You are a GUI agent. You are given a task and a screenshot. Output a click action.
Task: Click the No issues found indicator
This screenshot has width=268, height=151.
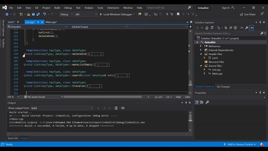(x=34, y=97)
